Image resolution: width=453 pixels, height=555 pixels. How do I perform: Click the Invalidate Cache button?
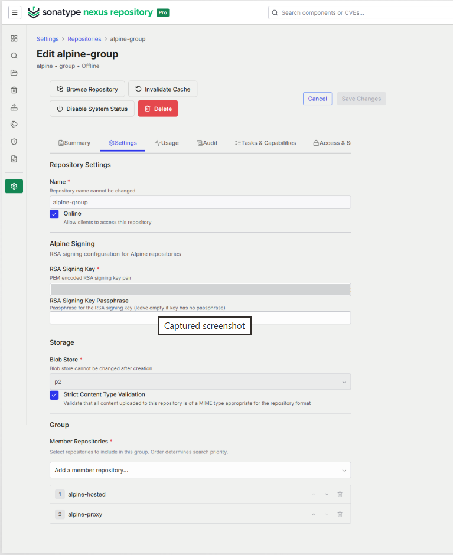[162, 89]
